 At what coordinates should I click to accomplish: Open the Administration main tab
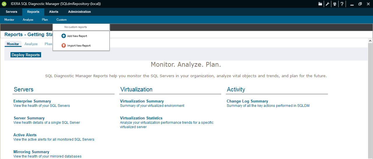point(79,12)
